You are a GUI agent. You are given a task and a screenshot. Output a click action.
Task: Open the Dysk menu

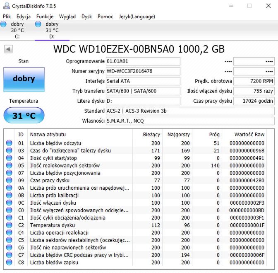[87, 17]
